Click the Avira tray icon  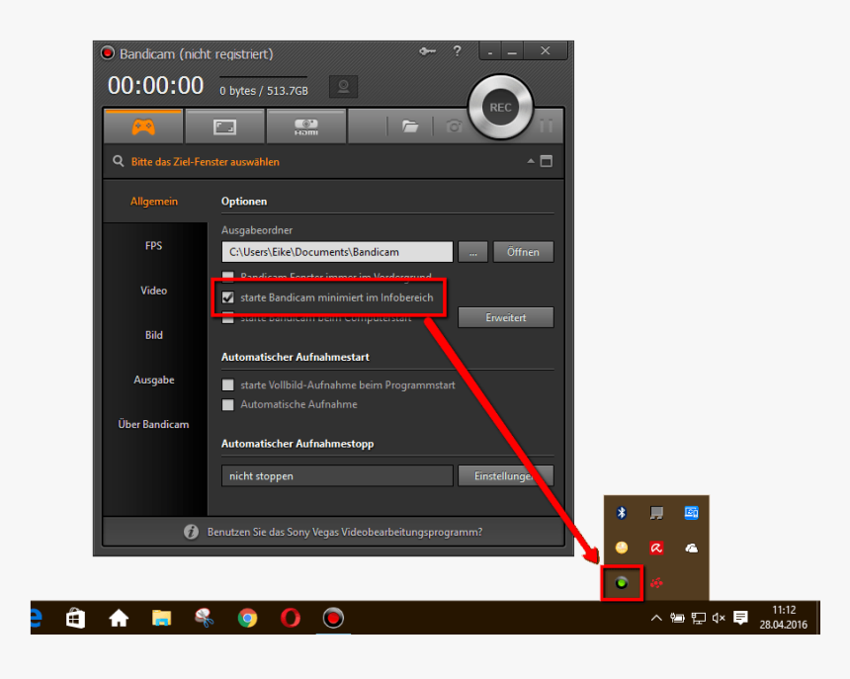pos(656,548)
